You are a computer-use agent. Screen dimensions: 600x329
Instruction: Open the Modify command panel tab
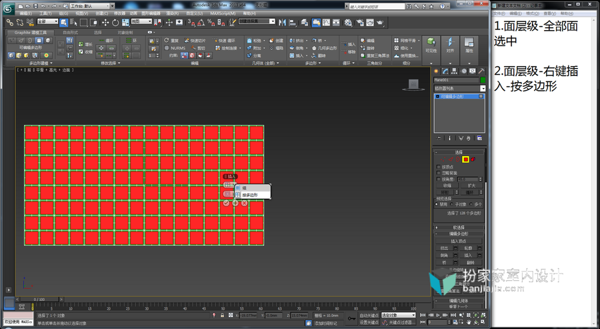pyautogui.click(x=445, y=71)
